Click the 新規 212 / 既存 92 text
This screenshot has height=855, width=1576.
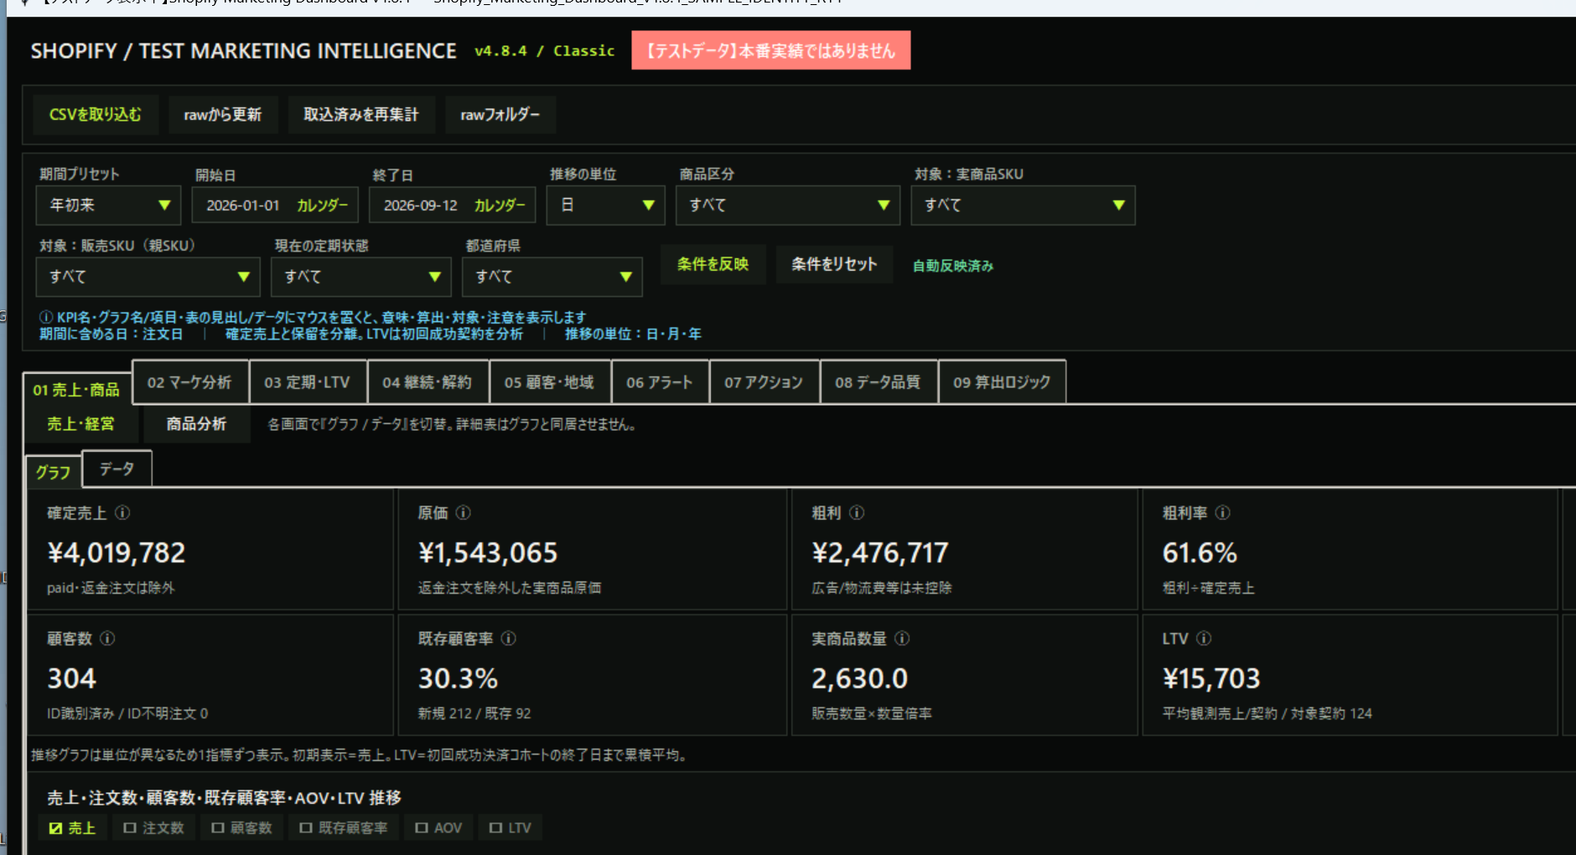474,713
